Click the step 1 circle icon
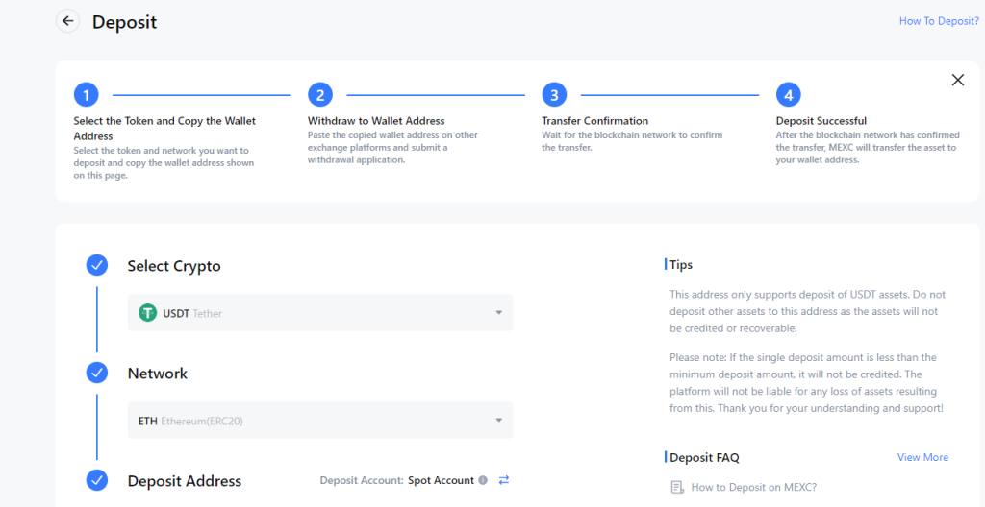985x507 pixels. click(86, 95)
